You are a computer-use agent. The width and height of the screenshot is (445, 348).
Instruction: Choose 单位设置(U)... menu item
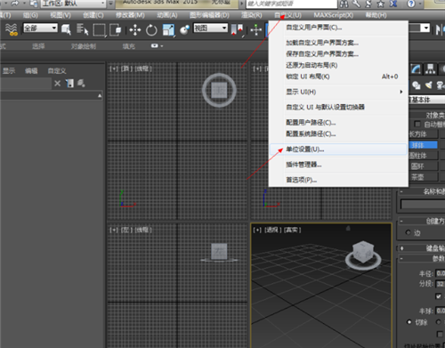pyautogui.click(x=338, y=150)
